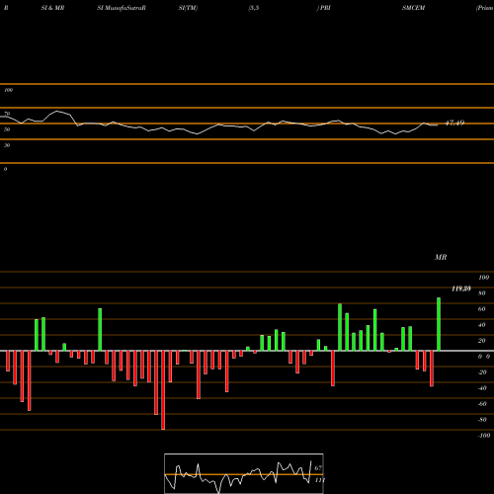Click the -80 label on MR axis

[x=482, y=420]
